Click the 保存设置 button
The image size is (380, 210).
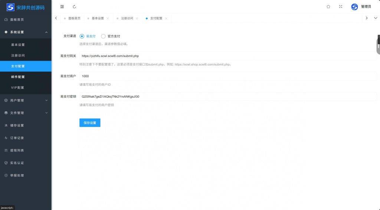[x=90, y=123]
